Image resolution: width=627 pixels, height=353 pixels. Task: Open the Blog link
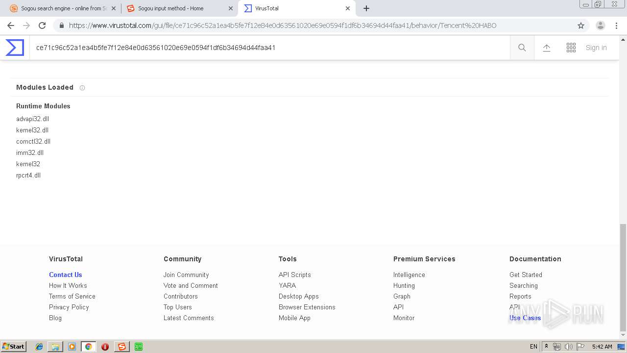coord(55,318)
